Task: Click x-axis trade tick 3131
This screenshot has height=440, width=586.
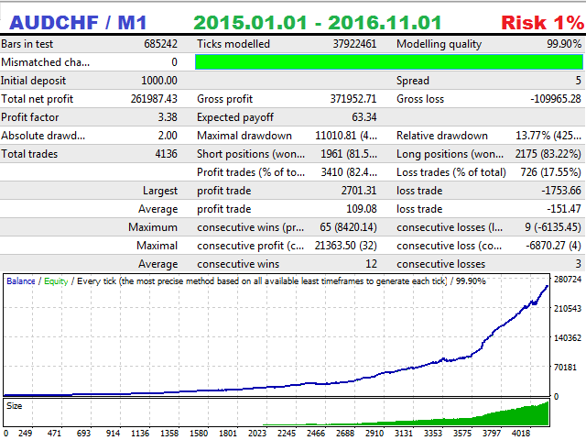Action: coord(404,433)
